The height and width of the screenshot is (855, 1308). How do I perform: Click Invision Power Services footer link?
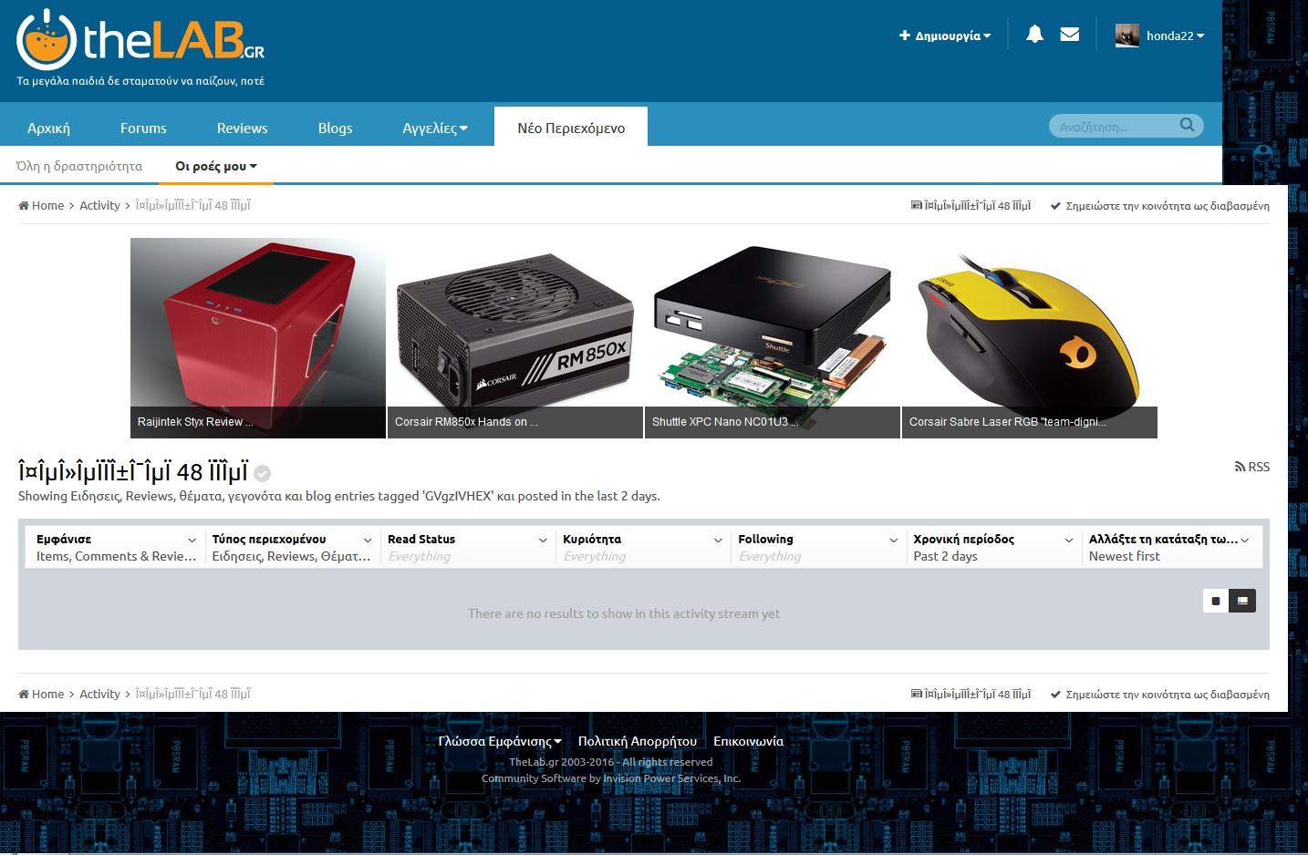point(671,778)
